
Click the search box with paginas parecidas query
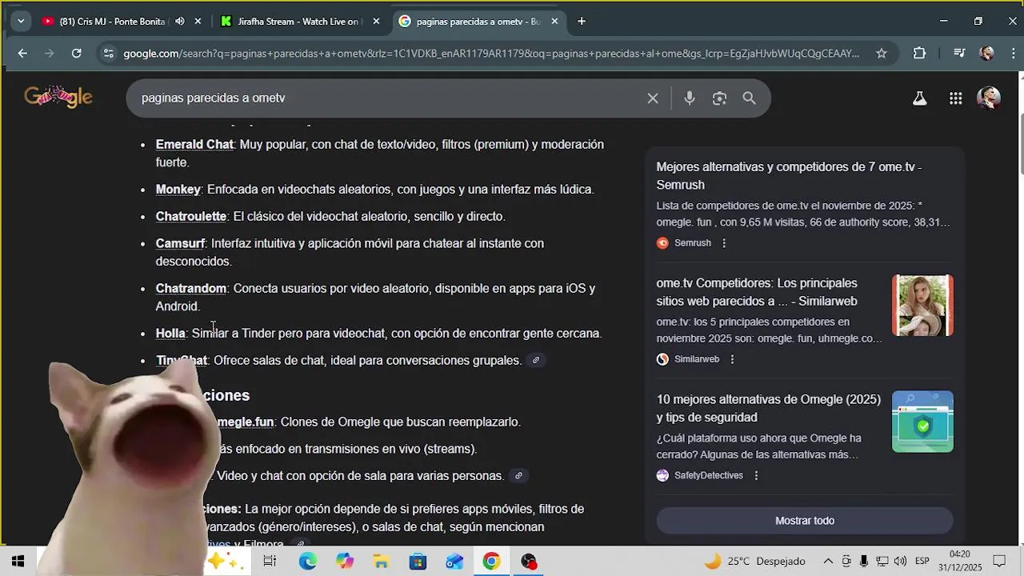388,98
